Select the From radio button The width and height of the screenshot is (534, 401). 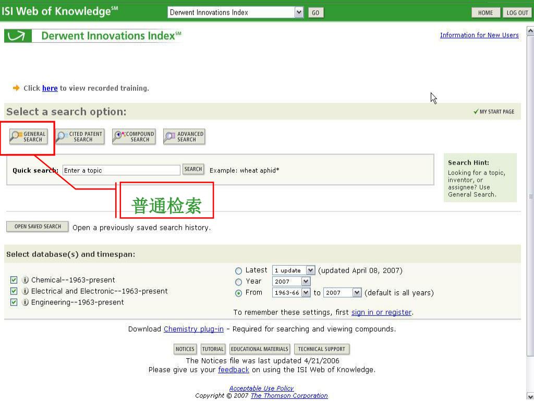[238, 293]
